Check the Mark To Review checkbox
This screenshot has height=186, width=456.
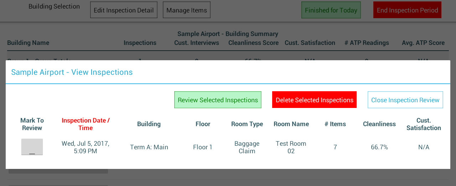(32, 147)
